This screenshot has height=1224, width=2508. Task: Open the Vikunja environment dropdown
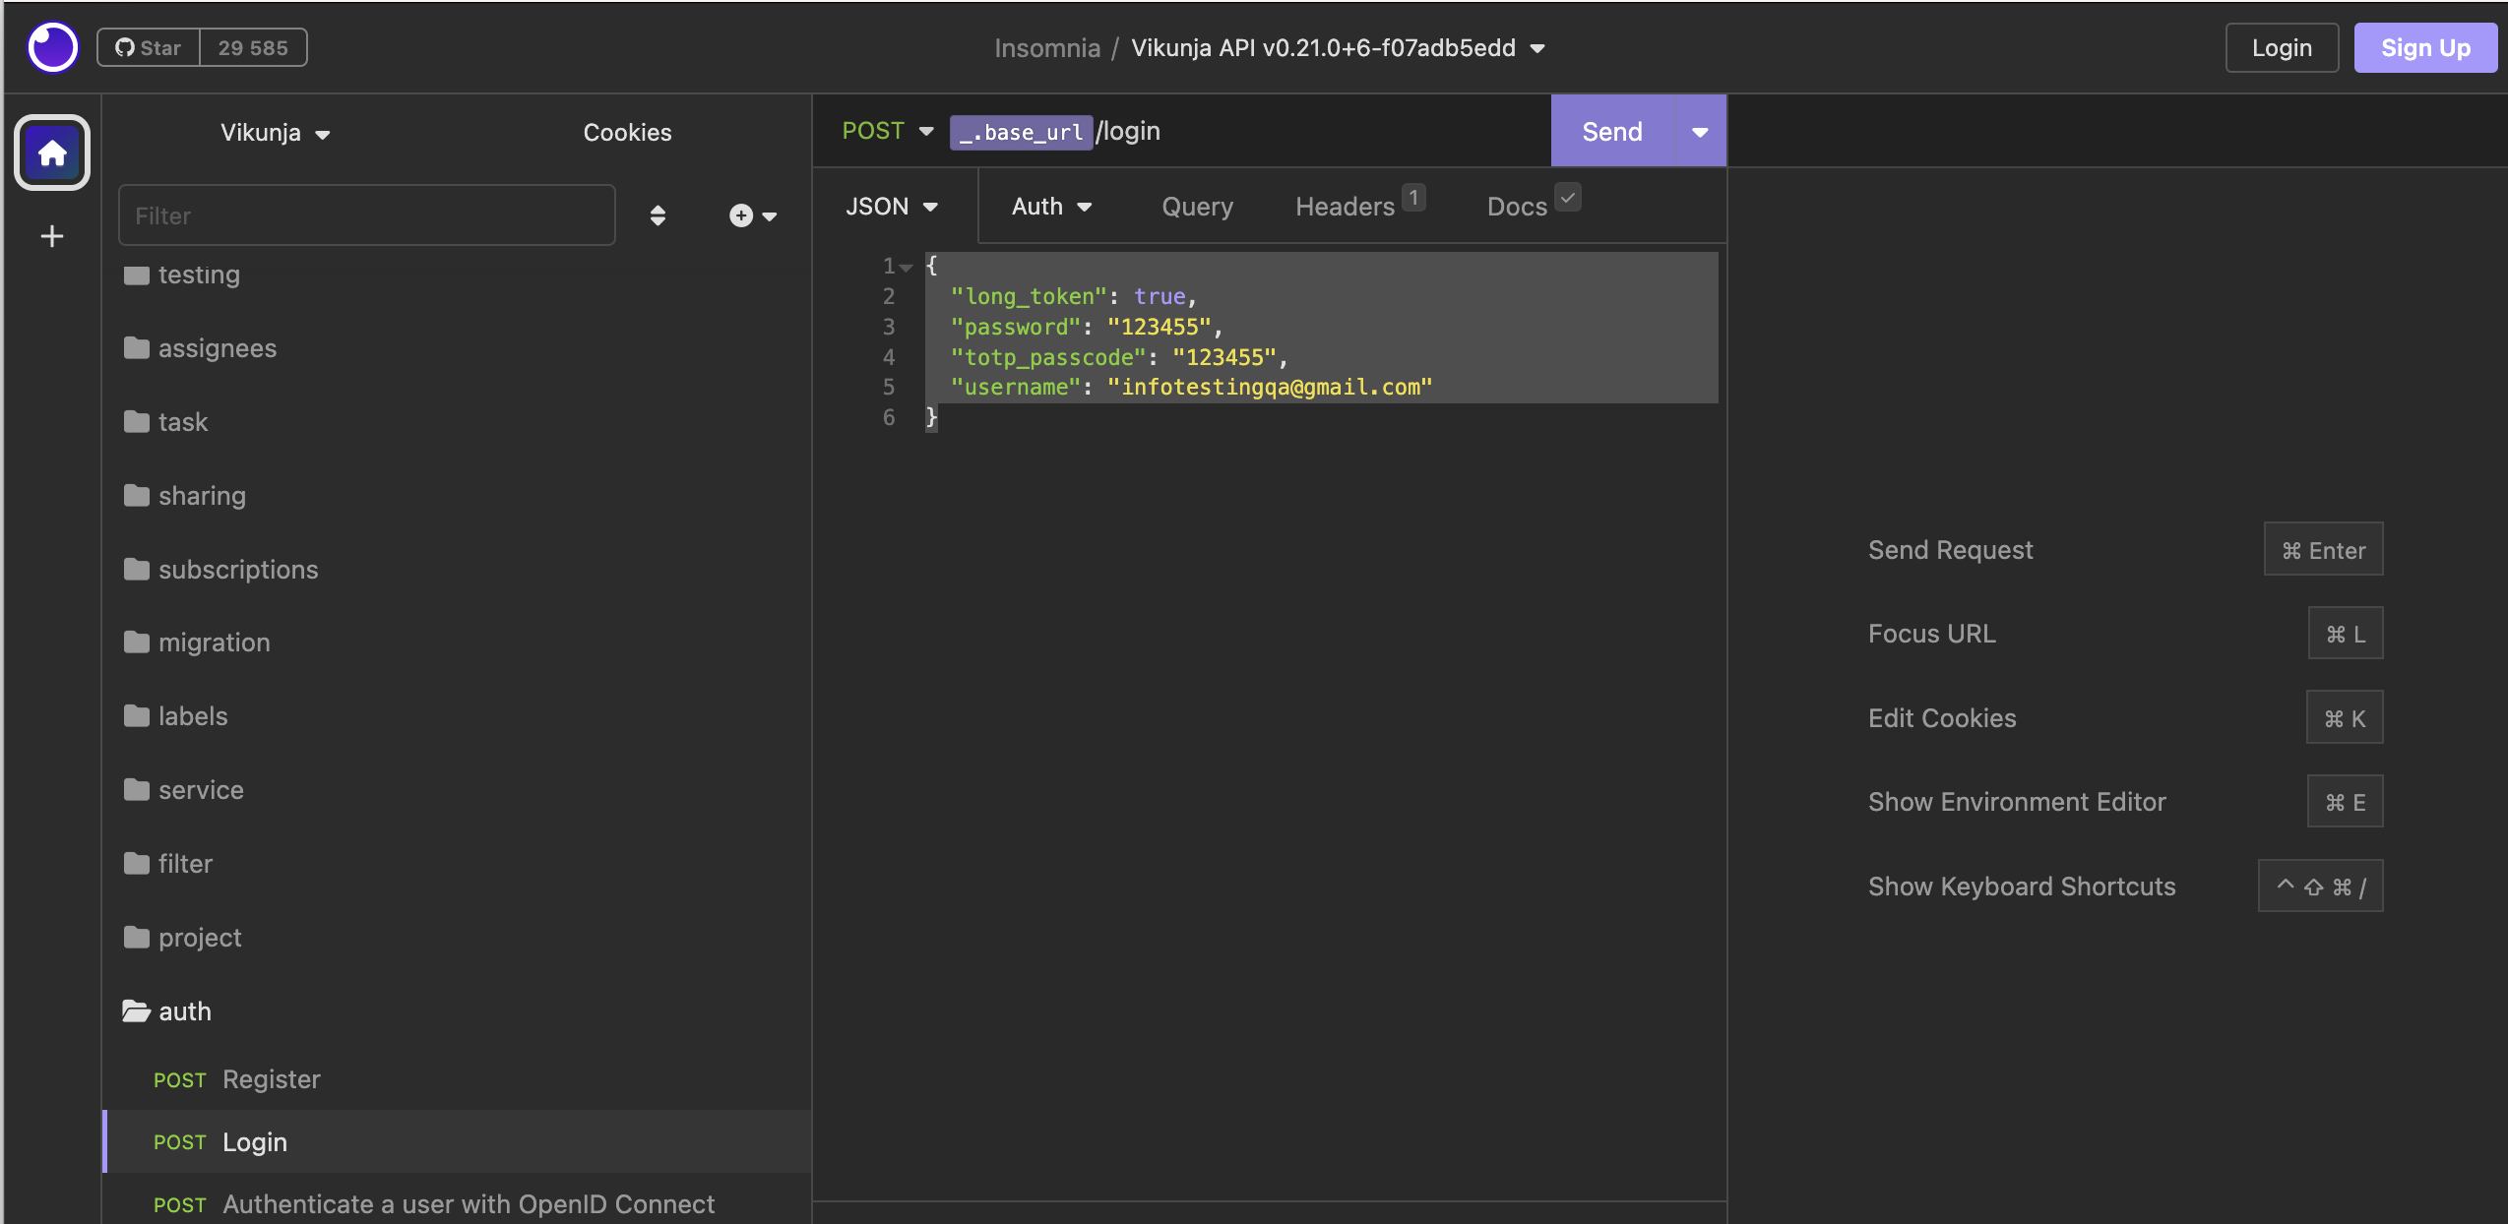point(275,133)
